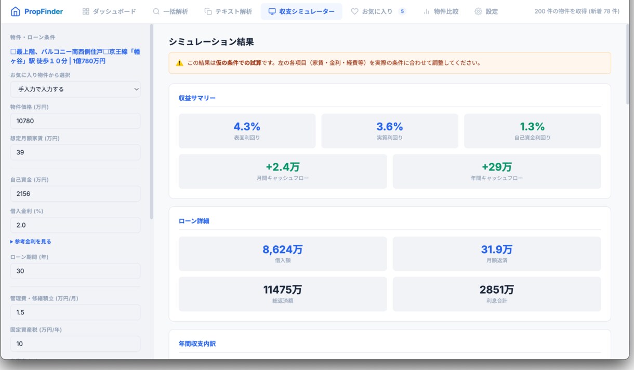Click the 物件価格 input field
The height and width of the screenshot is (370, 634).
[x=75, y=121]
